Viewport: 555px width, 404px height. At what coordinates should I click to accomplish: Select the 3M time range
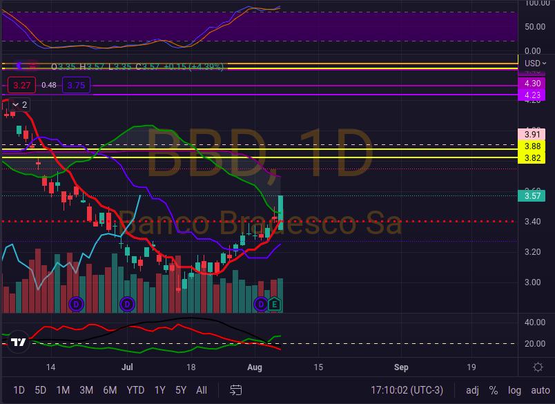[86, 390]
